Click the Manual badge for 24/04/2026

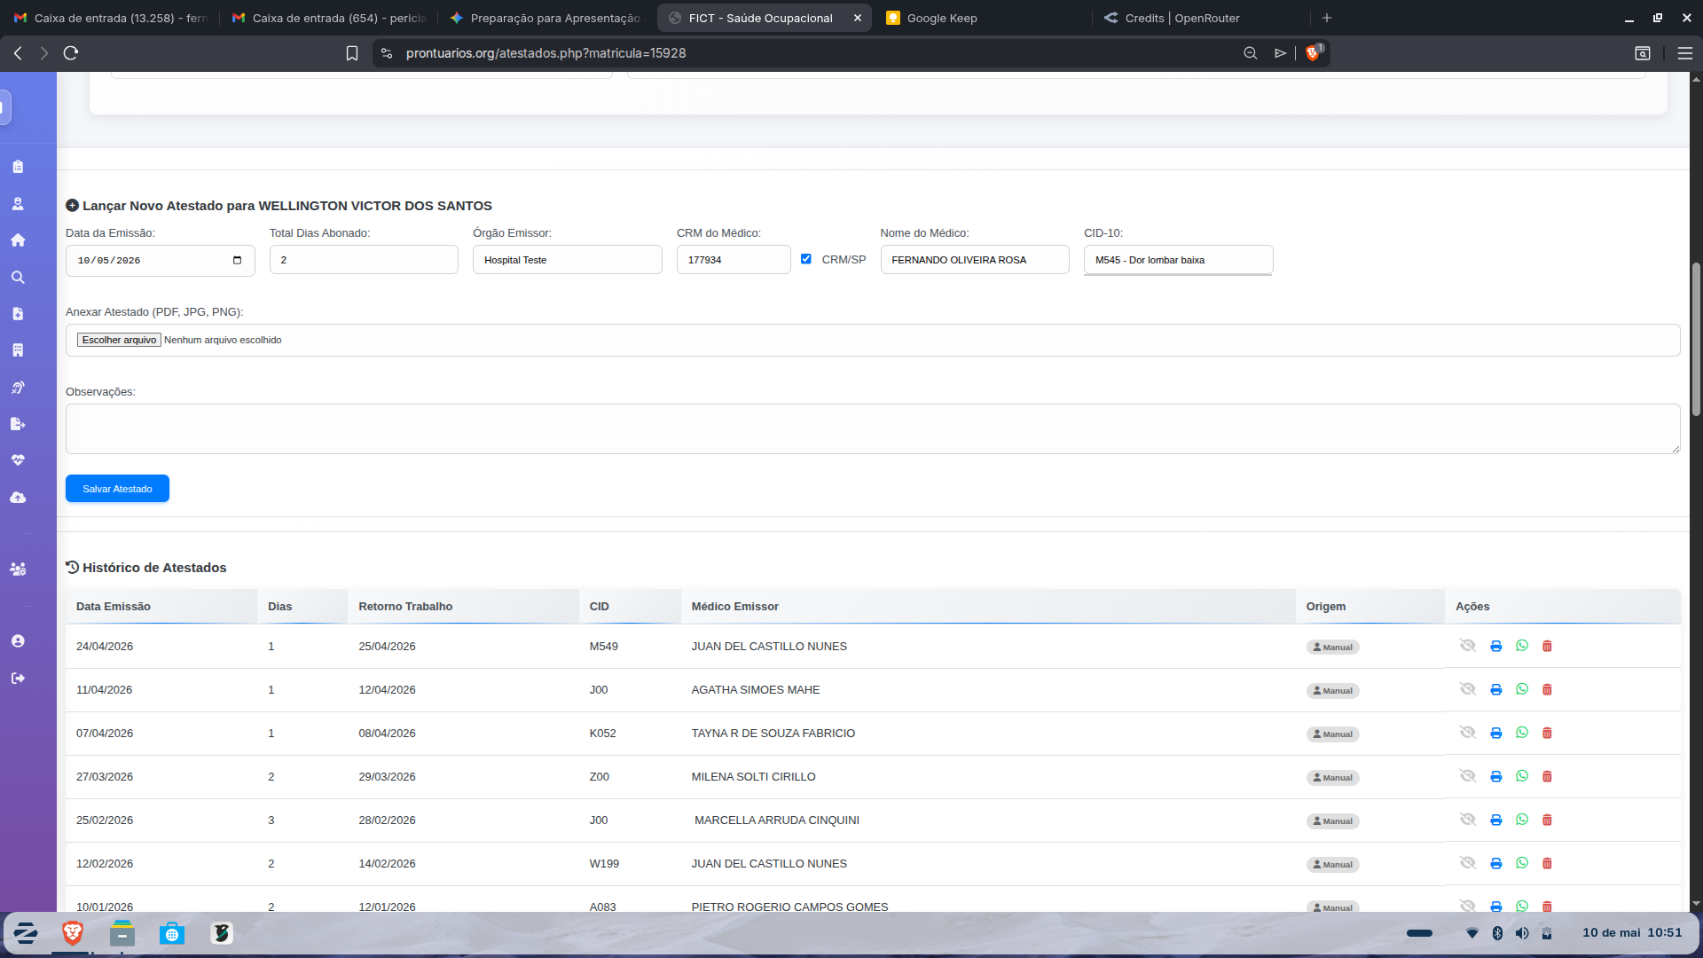[1332, 648]
